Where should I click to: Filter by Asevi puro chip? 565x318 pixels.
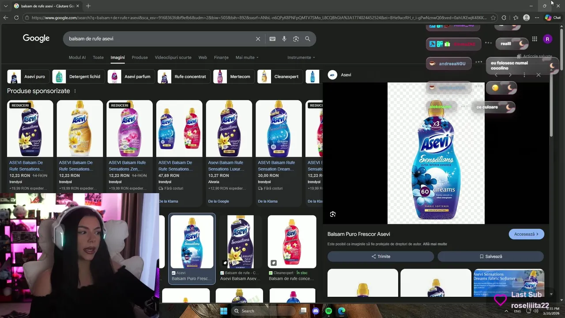pos(28,76)
